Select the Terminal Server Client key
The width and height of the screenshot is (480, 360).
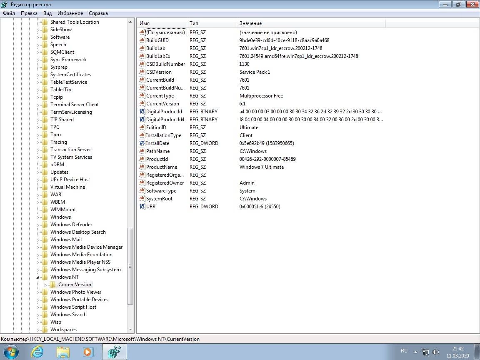click(75, 105)
